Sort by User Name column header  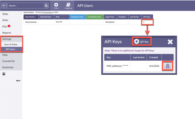[x=31, y=17]
